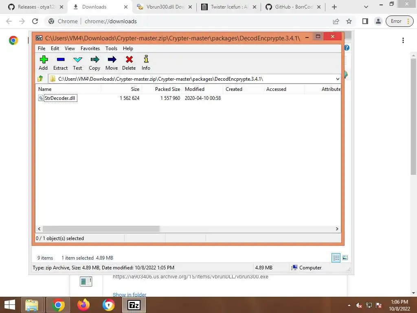
Task: Click the 7-Zip taskbar button
Action: (x=134, y=305)
